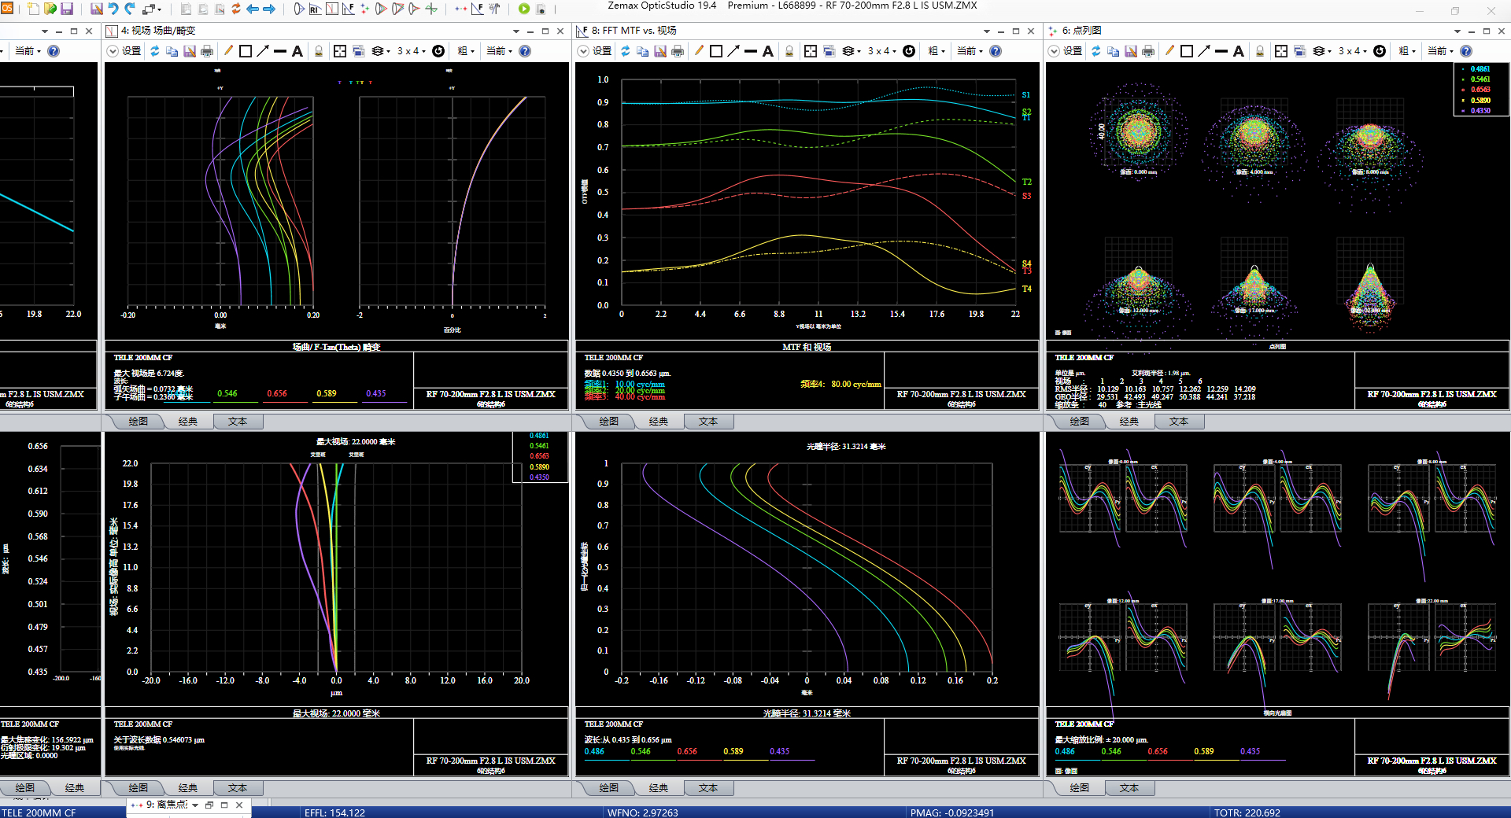Image resolution: width=1511 pixels, height=818 pixels.
Task: Expand 设置 settings in FFT MTF window
Action: pos(583,51)
